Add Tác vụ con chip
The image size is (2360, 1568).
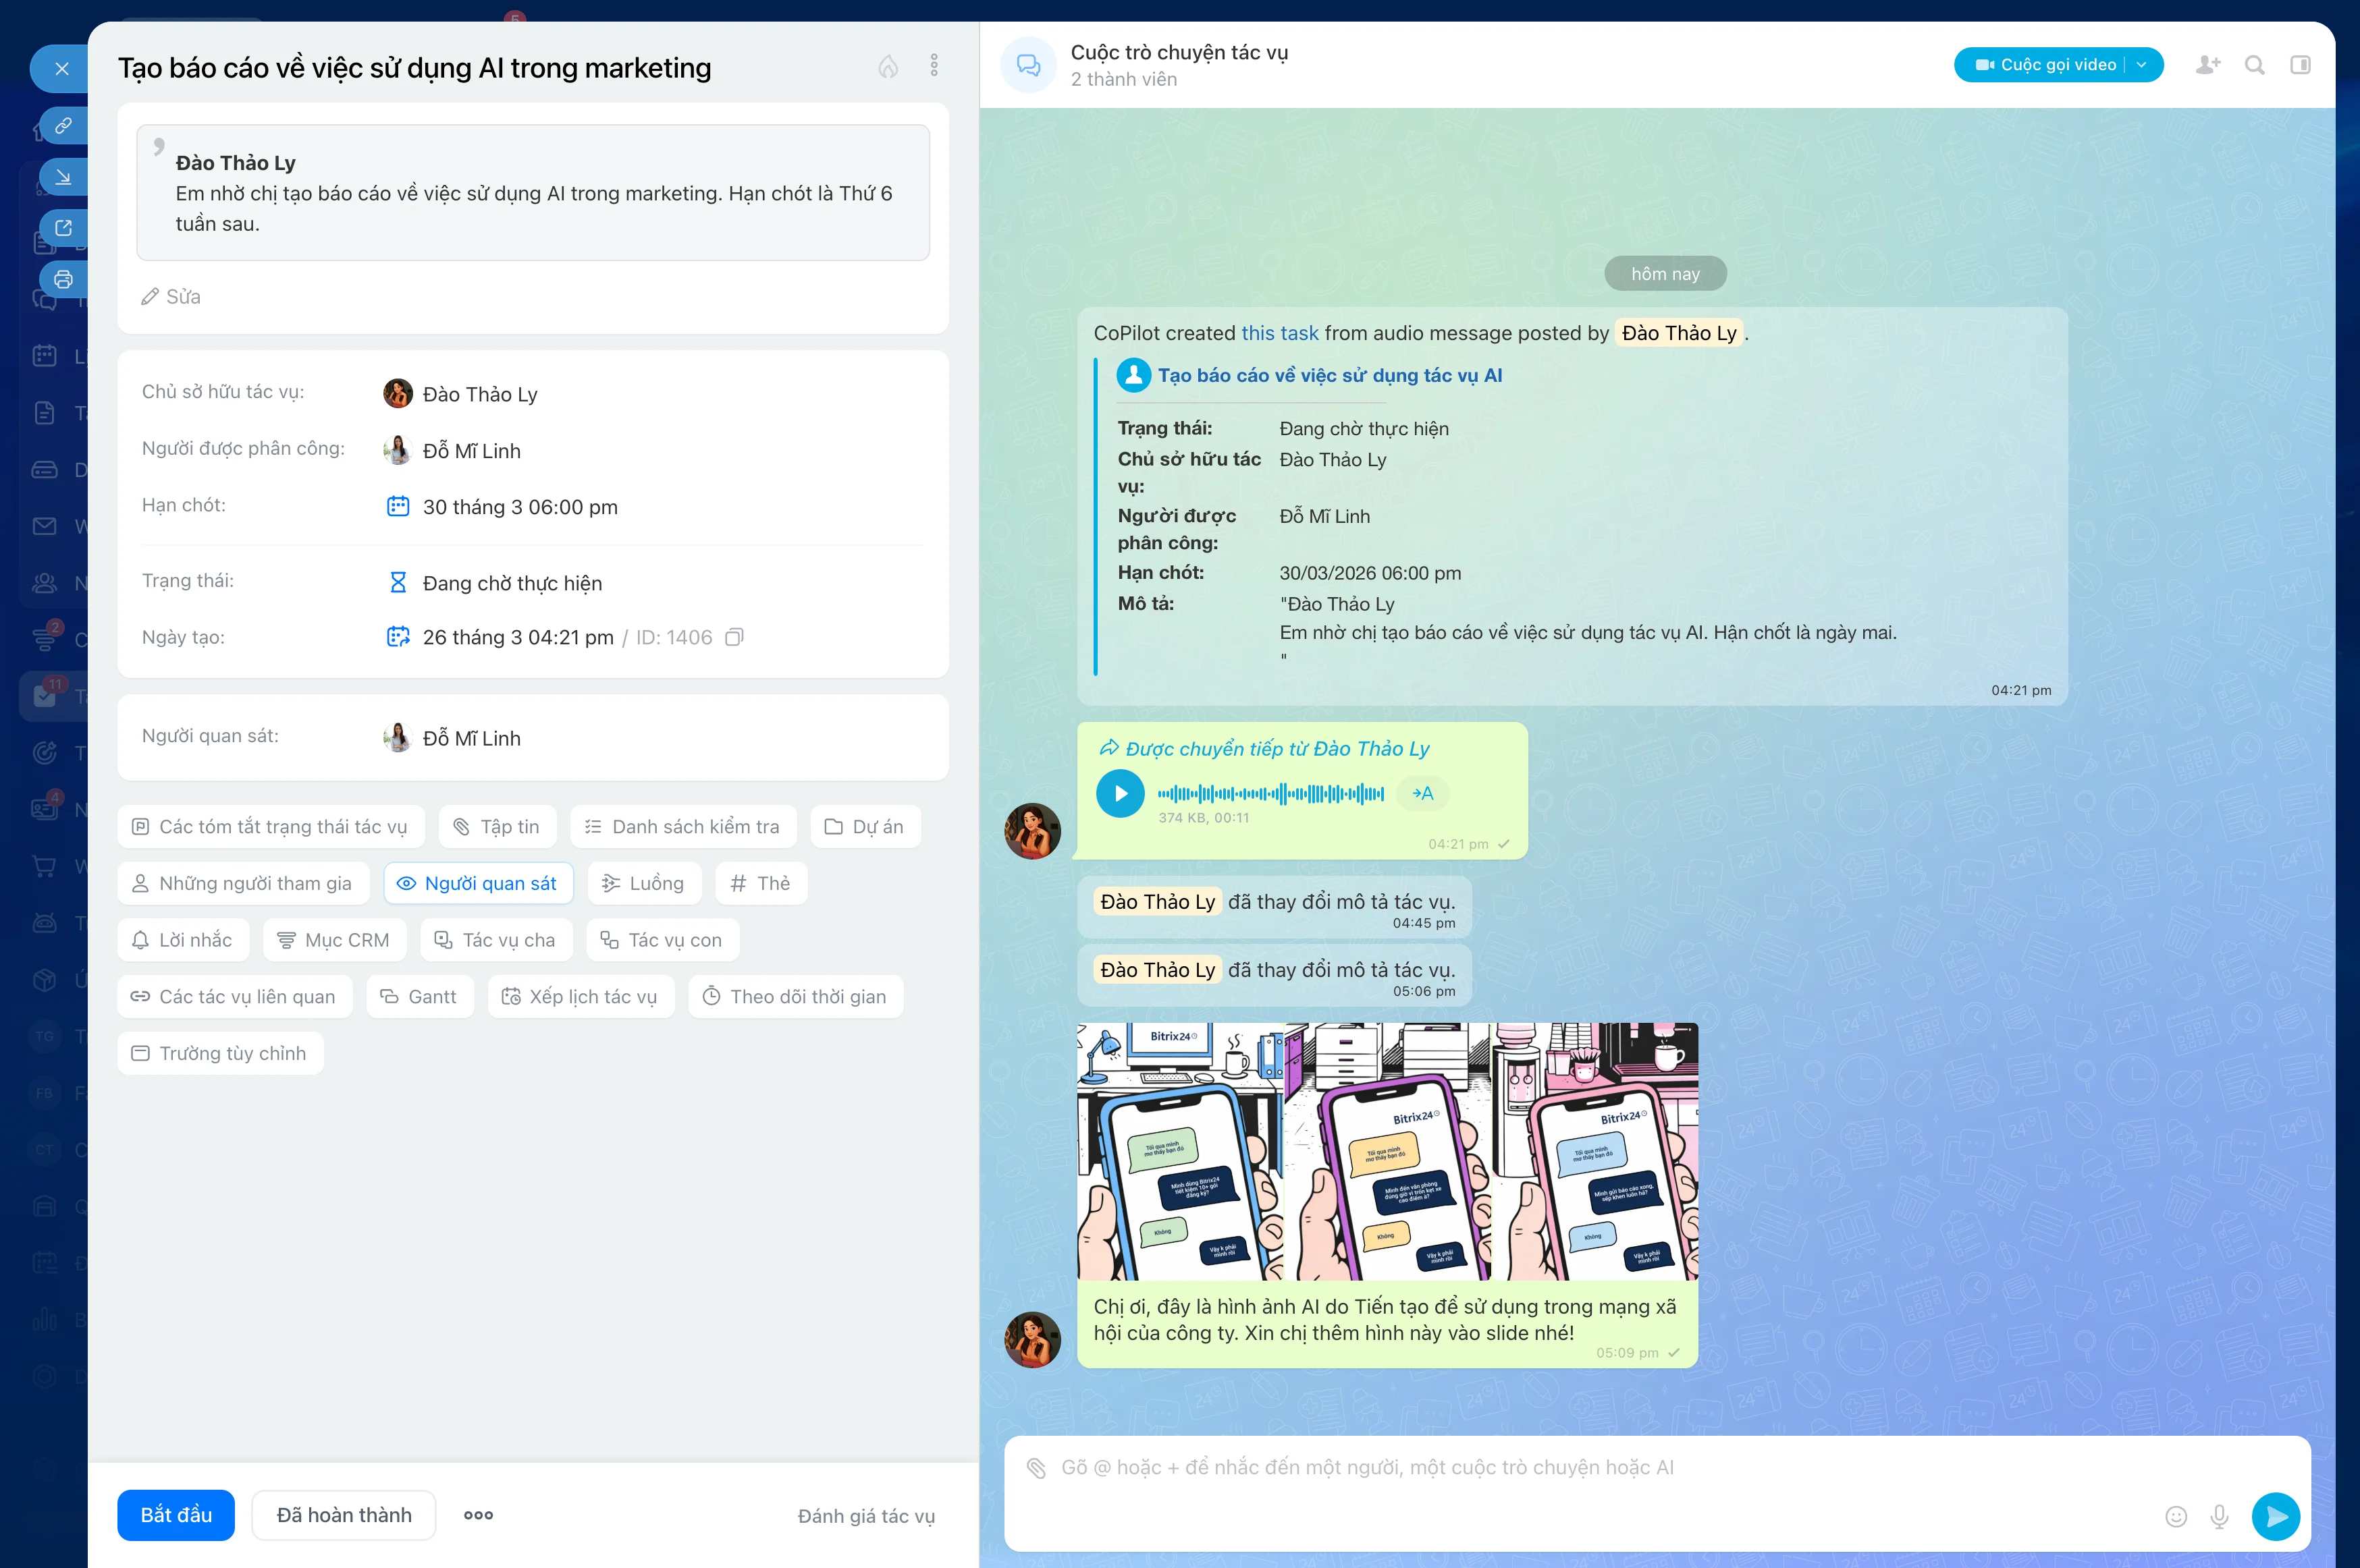coord(662,941)
